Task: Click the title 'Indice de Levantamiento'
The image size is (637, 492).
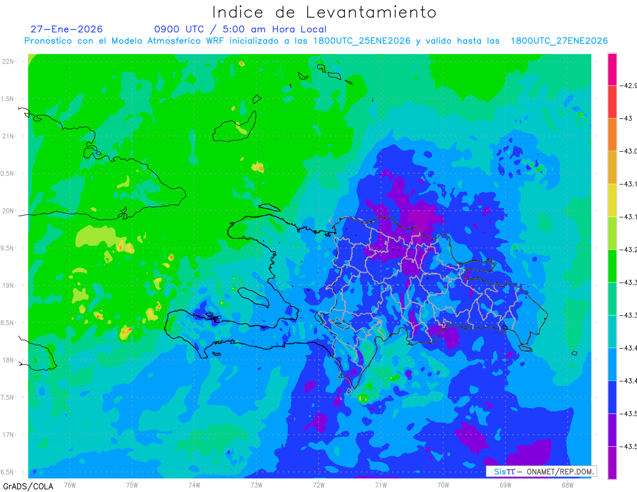Action: tap(324, 12)
